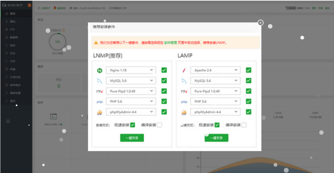
Task: Click the MySQL dolphin icon in LAMP
Action: tap(184, 81)
